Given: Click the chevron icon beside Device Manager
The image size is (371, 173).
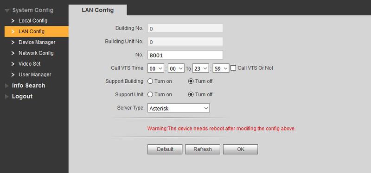Looking at the screenshot, I should pyautogui.click(x=13, y=42).
